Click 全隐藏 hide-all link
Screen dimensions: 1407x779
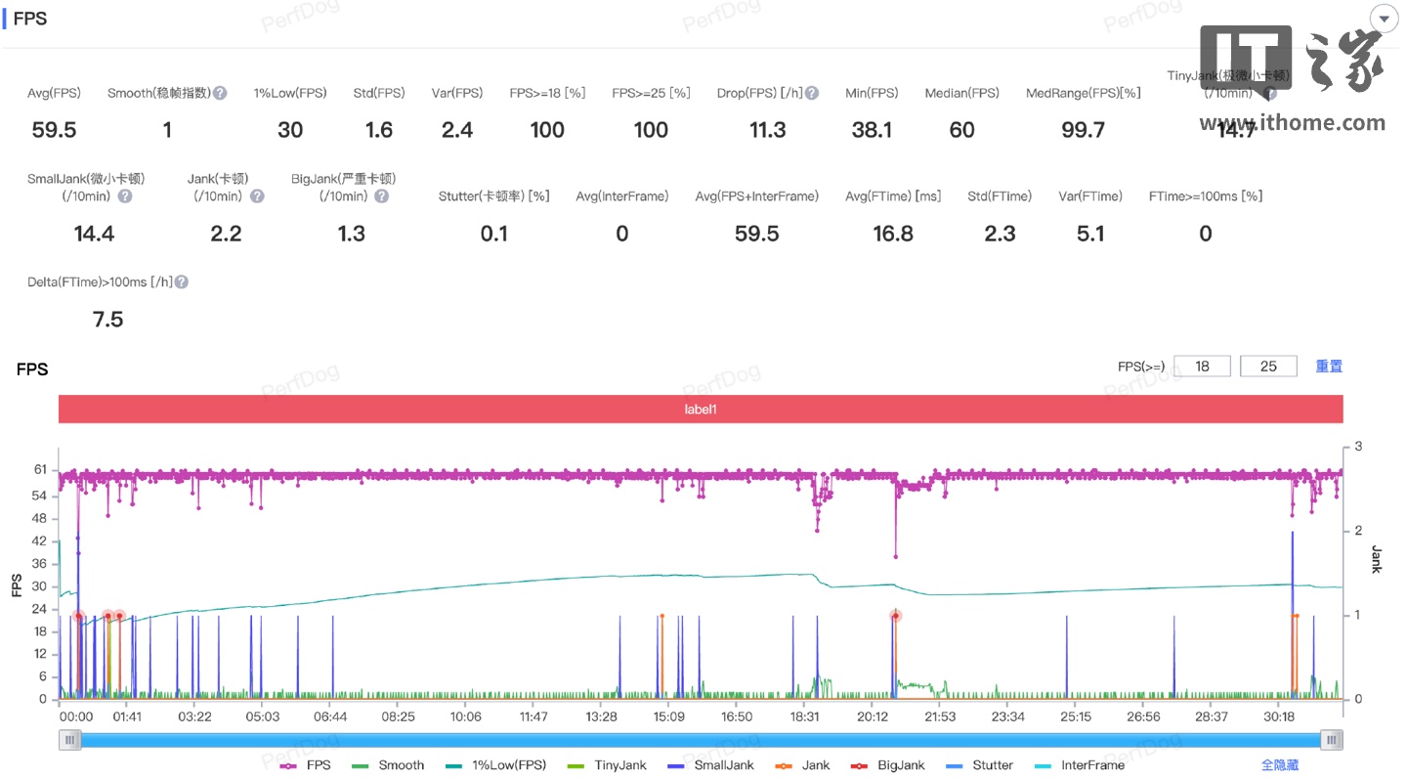(x=1280, y=765)
